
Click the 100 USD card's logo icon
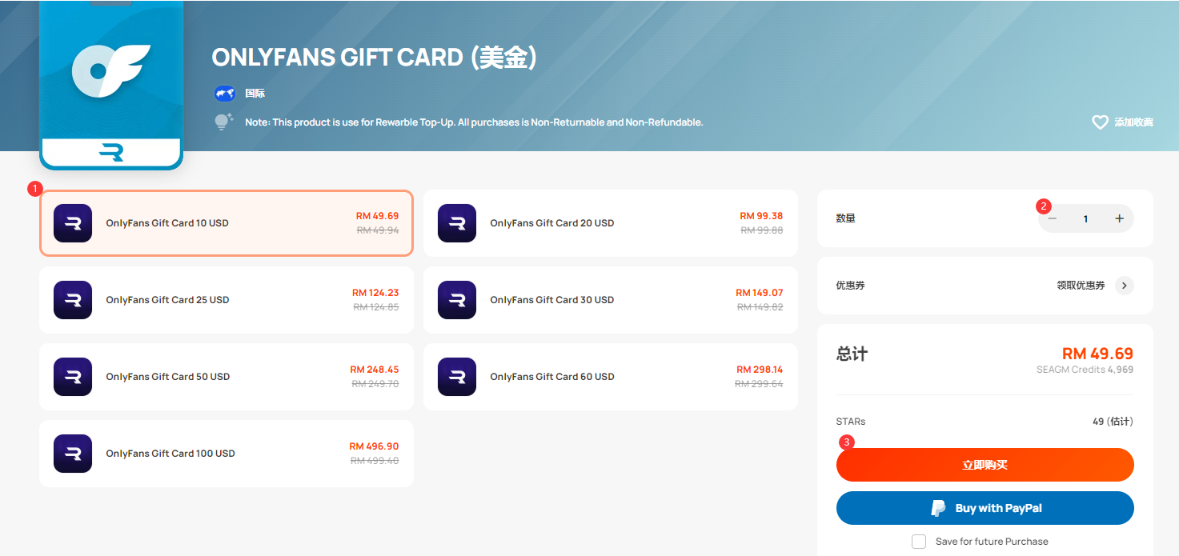(x=73, y=454)
